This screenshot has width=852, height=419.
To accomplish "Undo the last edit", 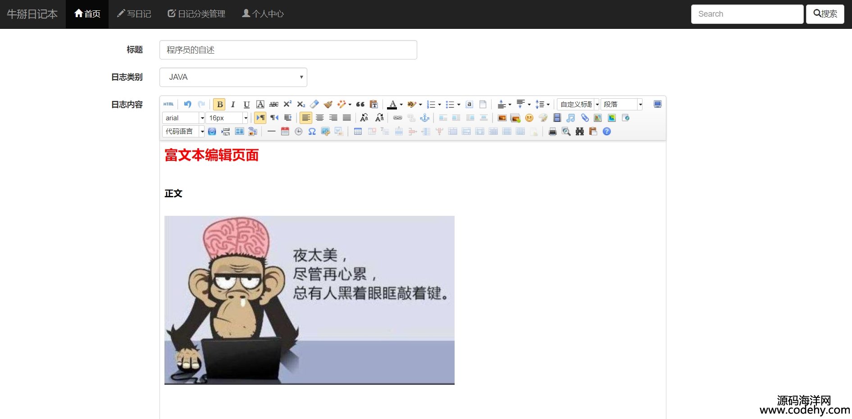I will [188, 105].
